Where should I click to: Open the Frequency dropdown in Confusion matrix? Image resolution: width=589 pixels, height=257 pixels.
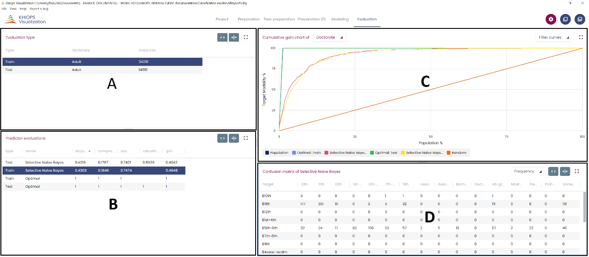point(528,171)
